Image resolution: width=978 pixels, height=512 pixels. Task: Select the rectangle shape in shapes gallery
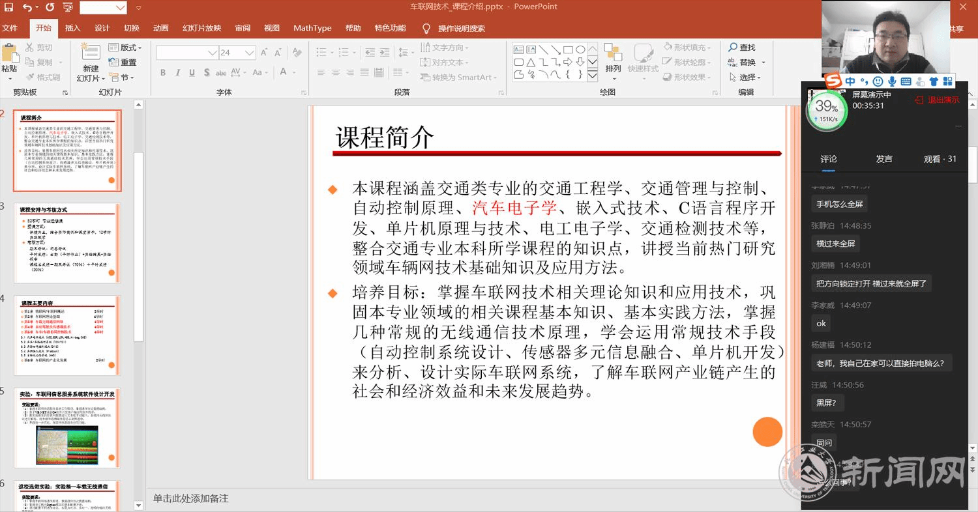(568, 50)
